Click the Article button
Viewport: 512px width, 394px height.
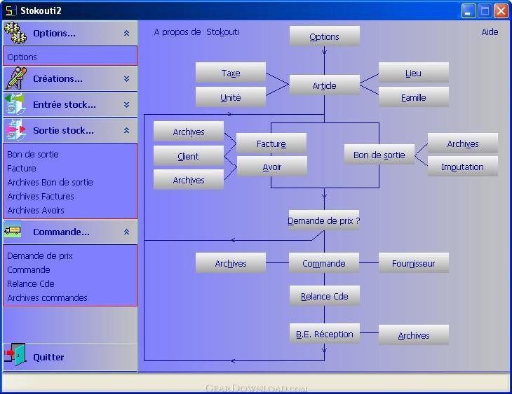click(324, 85)
